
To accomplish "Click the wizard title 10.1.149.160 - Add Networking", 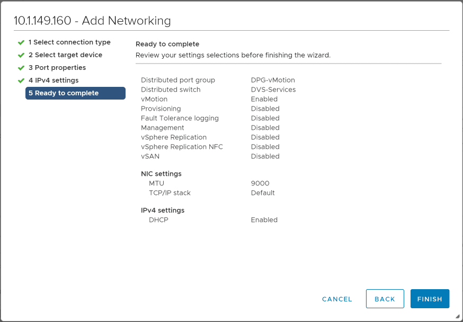I will (92, 21).
